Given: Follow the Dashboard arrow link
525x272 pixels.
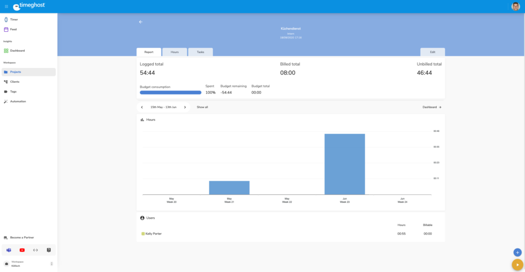Looking at the screenshot, I should click(432, 107).
